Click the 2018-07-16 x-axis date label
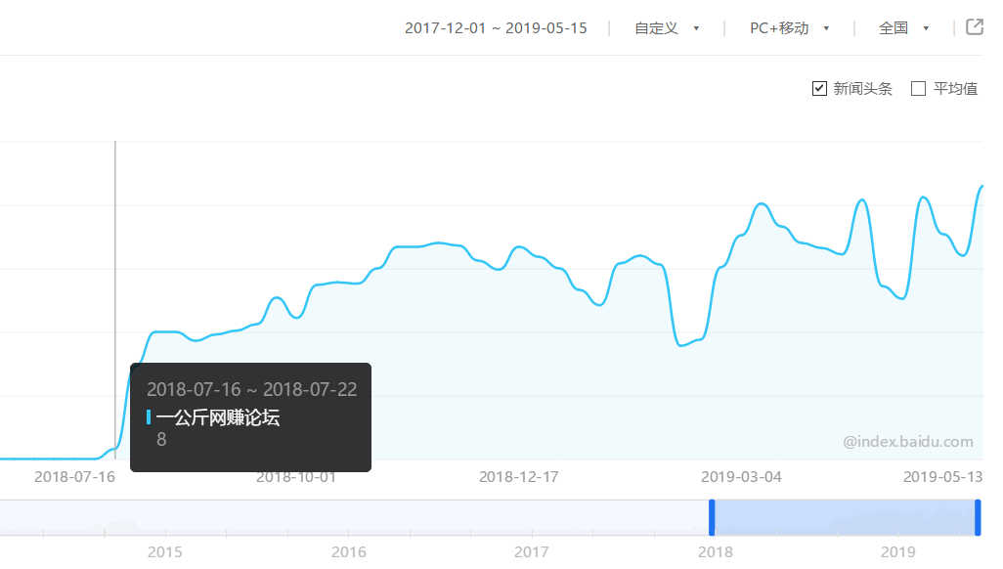 click(x=74, y=477)
